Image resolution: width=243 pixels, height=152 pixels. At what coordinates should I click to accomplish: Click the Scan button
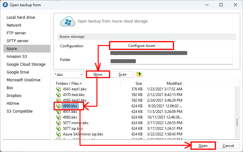click(122, 74)
